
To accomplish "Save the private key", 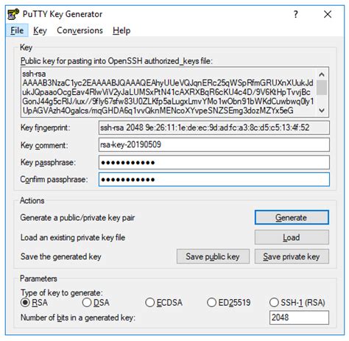I will (x=292, y=256).
